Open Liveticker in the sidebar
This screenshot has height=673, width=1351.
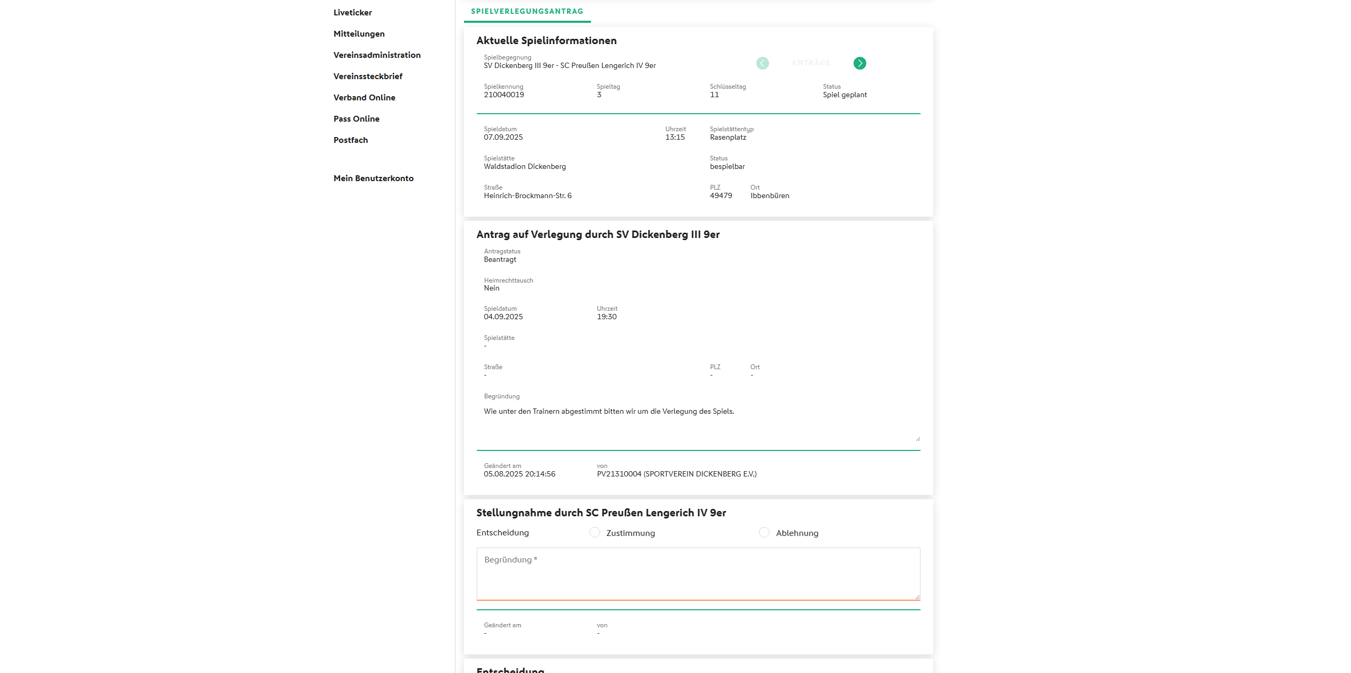(x=352, y=13)
